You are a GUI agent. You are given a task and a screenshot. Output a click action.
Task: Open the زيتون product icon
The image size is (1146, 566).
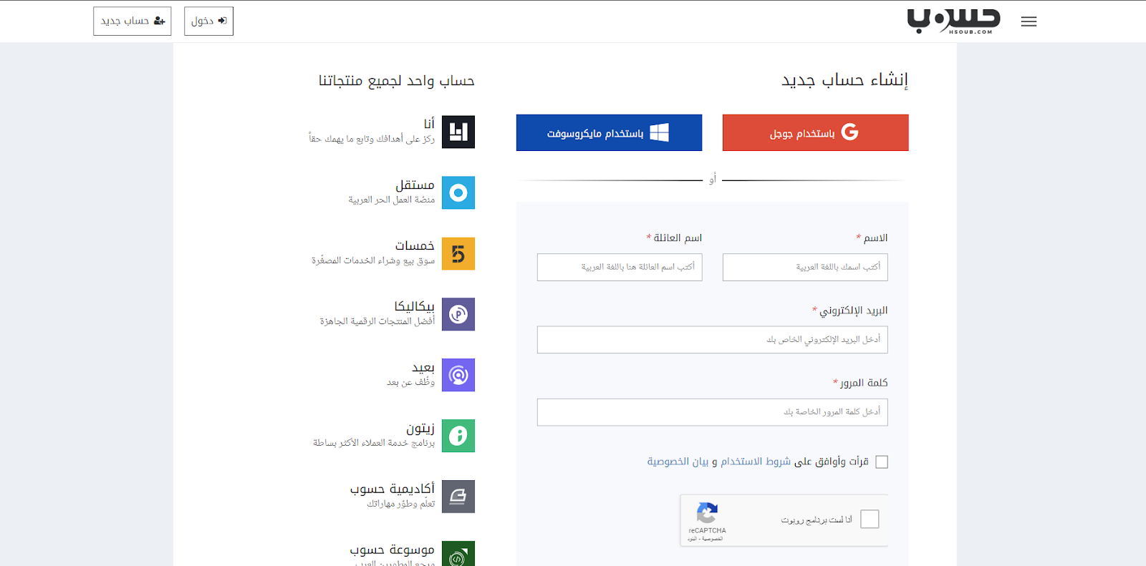coord(458,436)
